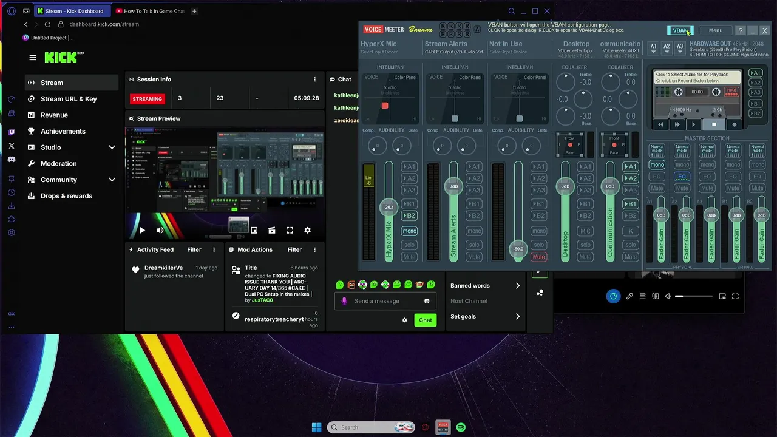
Task: Open Spotify from the taskbar
Action: [461, 427]
